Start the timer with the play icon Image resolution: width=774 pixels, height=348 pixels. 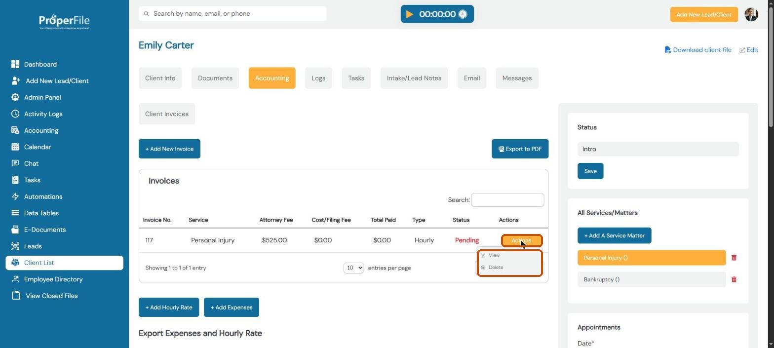[409, 14]
